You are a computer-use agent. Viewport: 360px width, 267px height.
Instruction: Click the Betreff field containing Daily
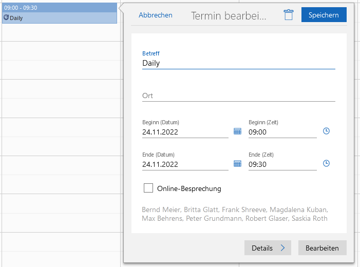(238, 63)
